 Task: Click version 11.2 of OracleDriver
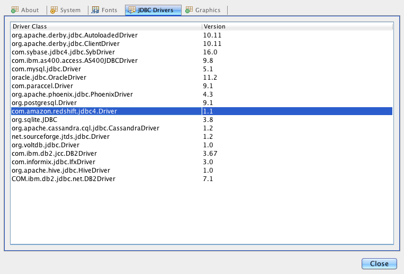210,78
